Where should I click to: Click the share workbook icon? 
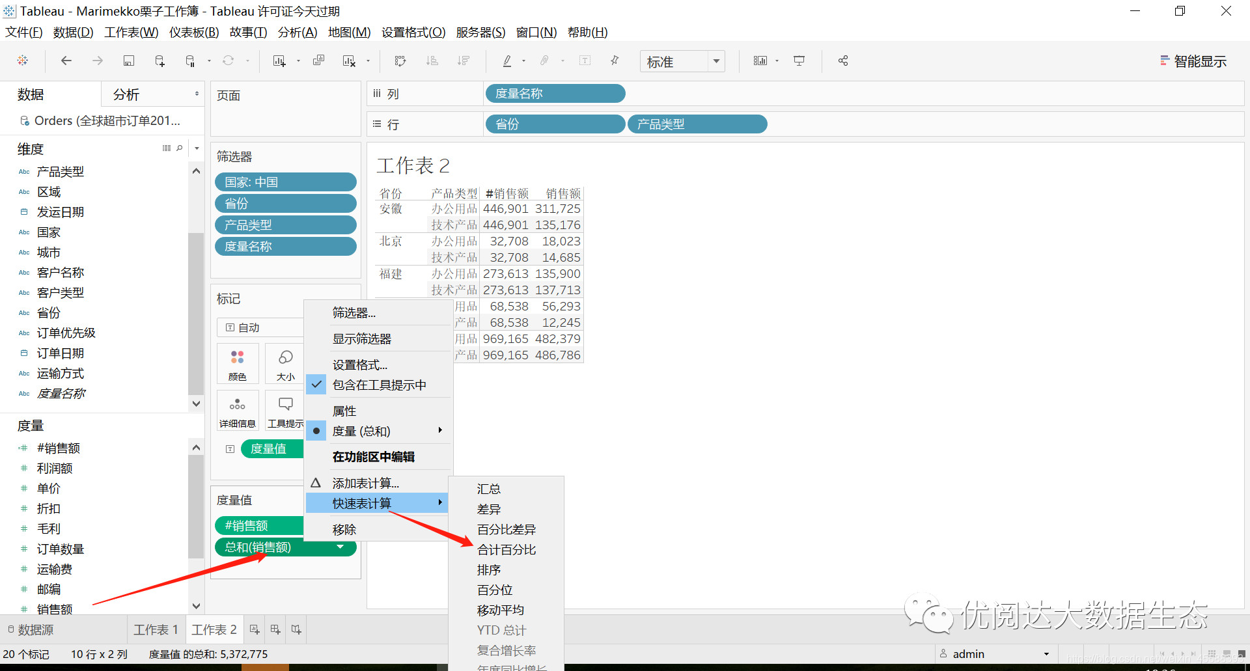pyautogui.click(x=843, y=61)
